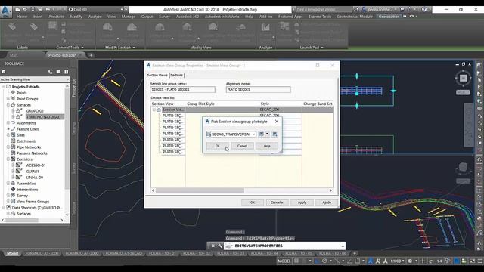Collapse the Section Vie... group row

click(154, 110)
